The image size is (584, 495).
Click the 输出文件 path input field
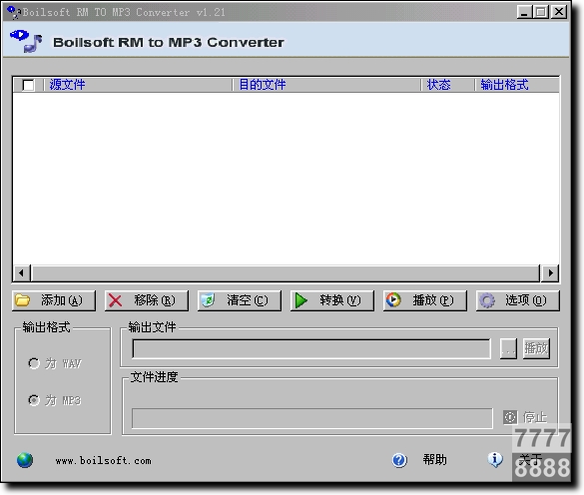(311, 349)
